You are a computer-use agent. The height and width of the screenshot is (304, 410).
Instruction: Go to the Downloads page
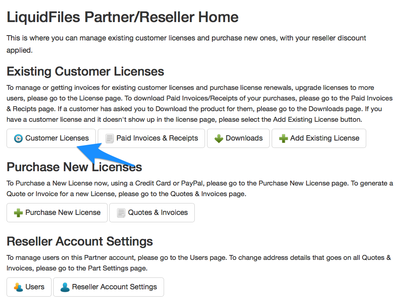point(238,138)
